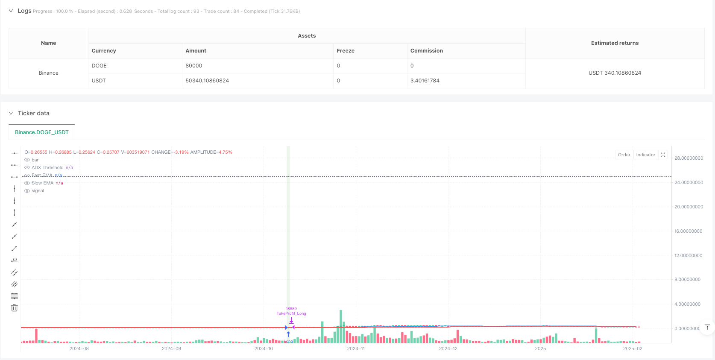This screenshot has height=360, width=715.
Task: Select the price line tool marked 123
Action: (x=14, y=260)
